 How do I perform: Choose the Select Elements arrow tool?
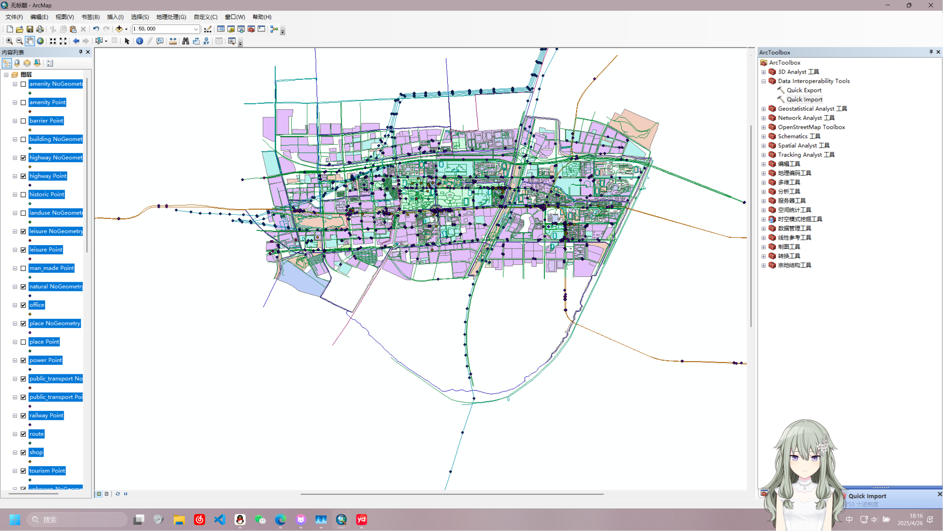click(127, 41)
